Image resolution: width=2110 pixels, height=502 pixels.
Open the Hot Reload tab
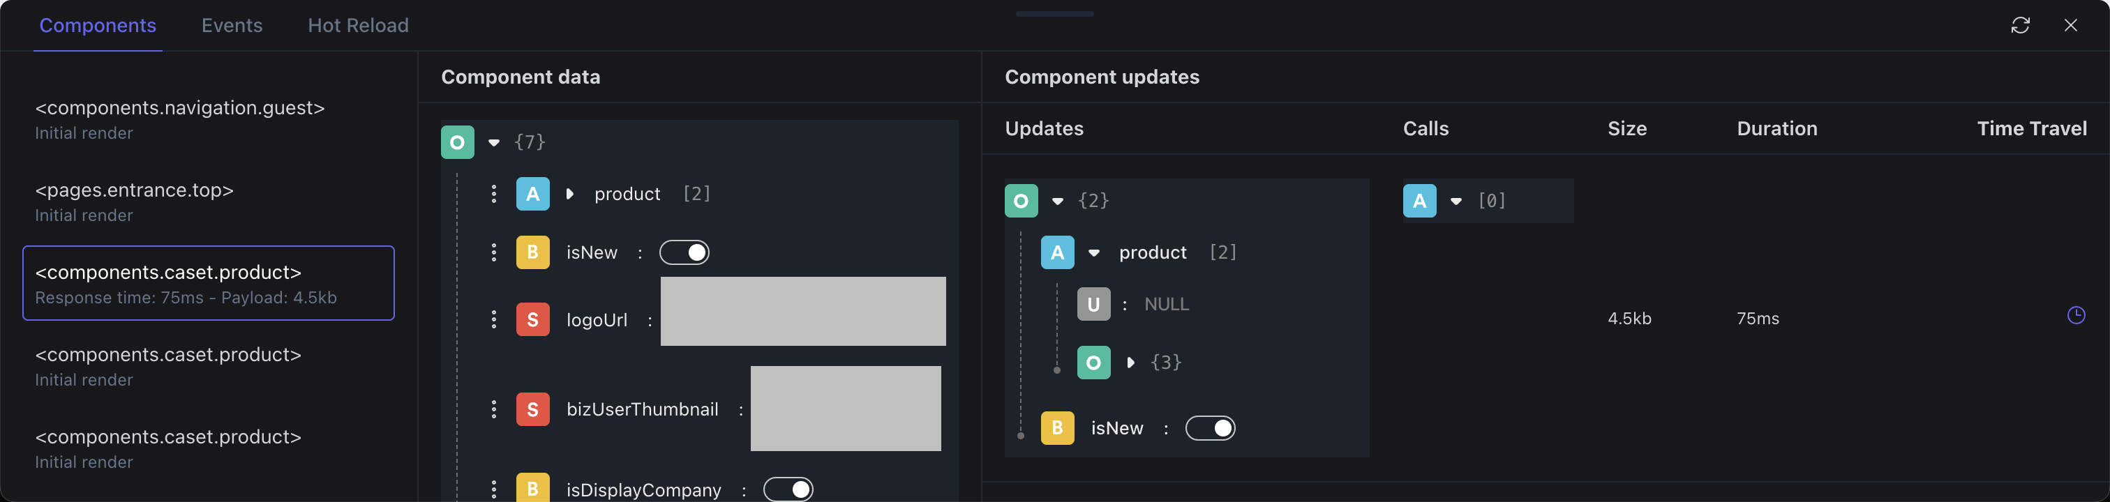tap(358, 25)
